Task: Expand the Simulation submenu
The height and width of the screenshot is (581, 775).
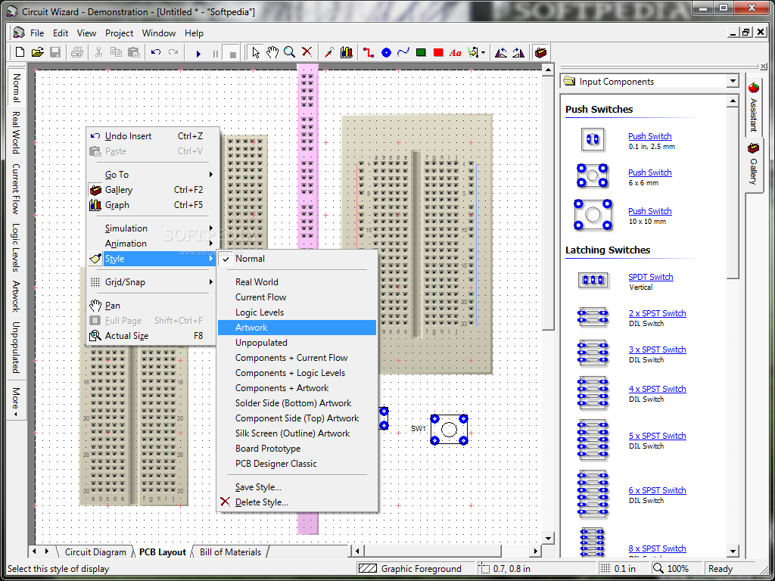Action: point(152,228)
